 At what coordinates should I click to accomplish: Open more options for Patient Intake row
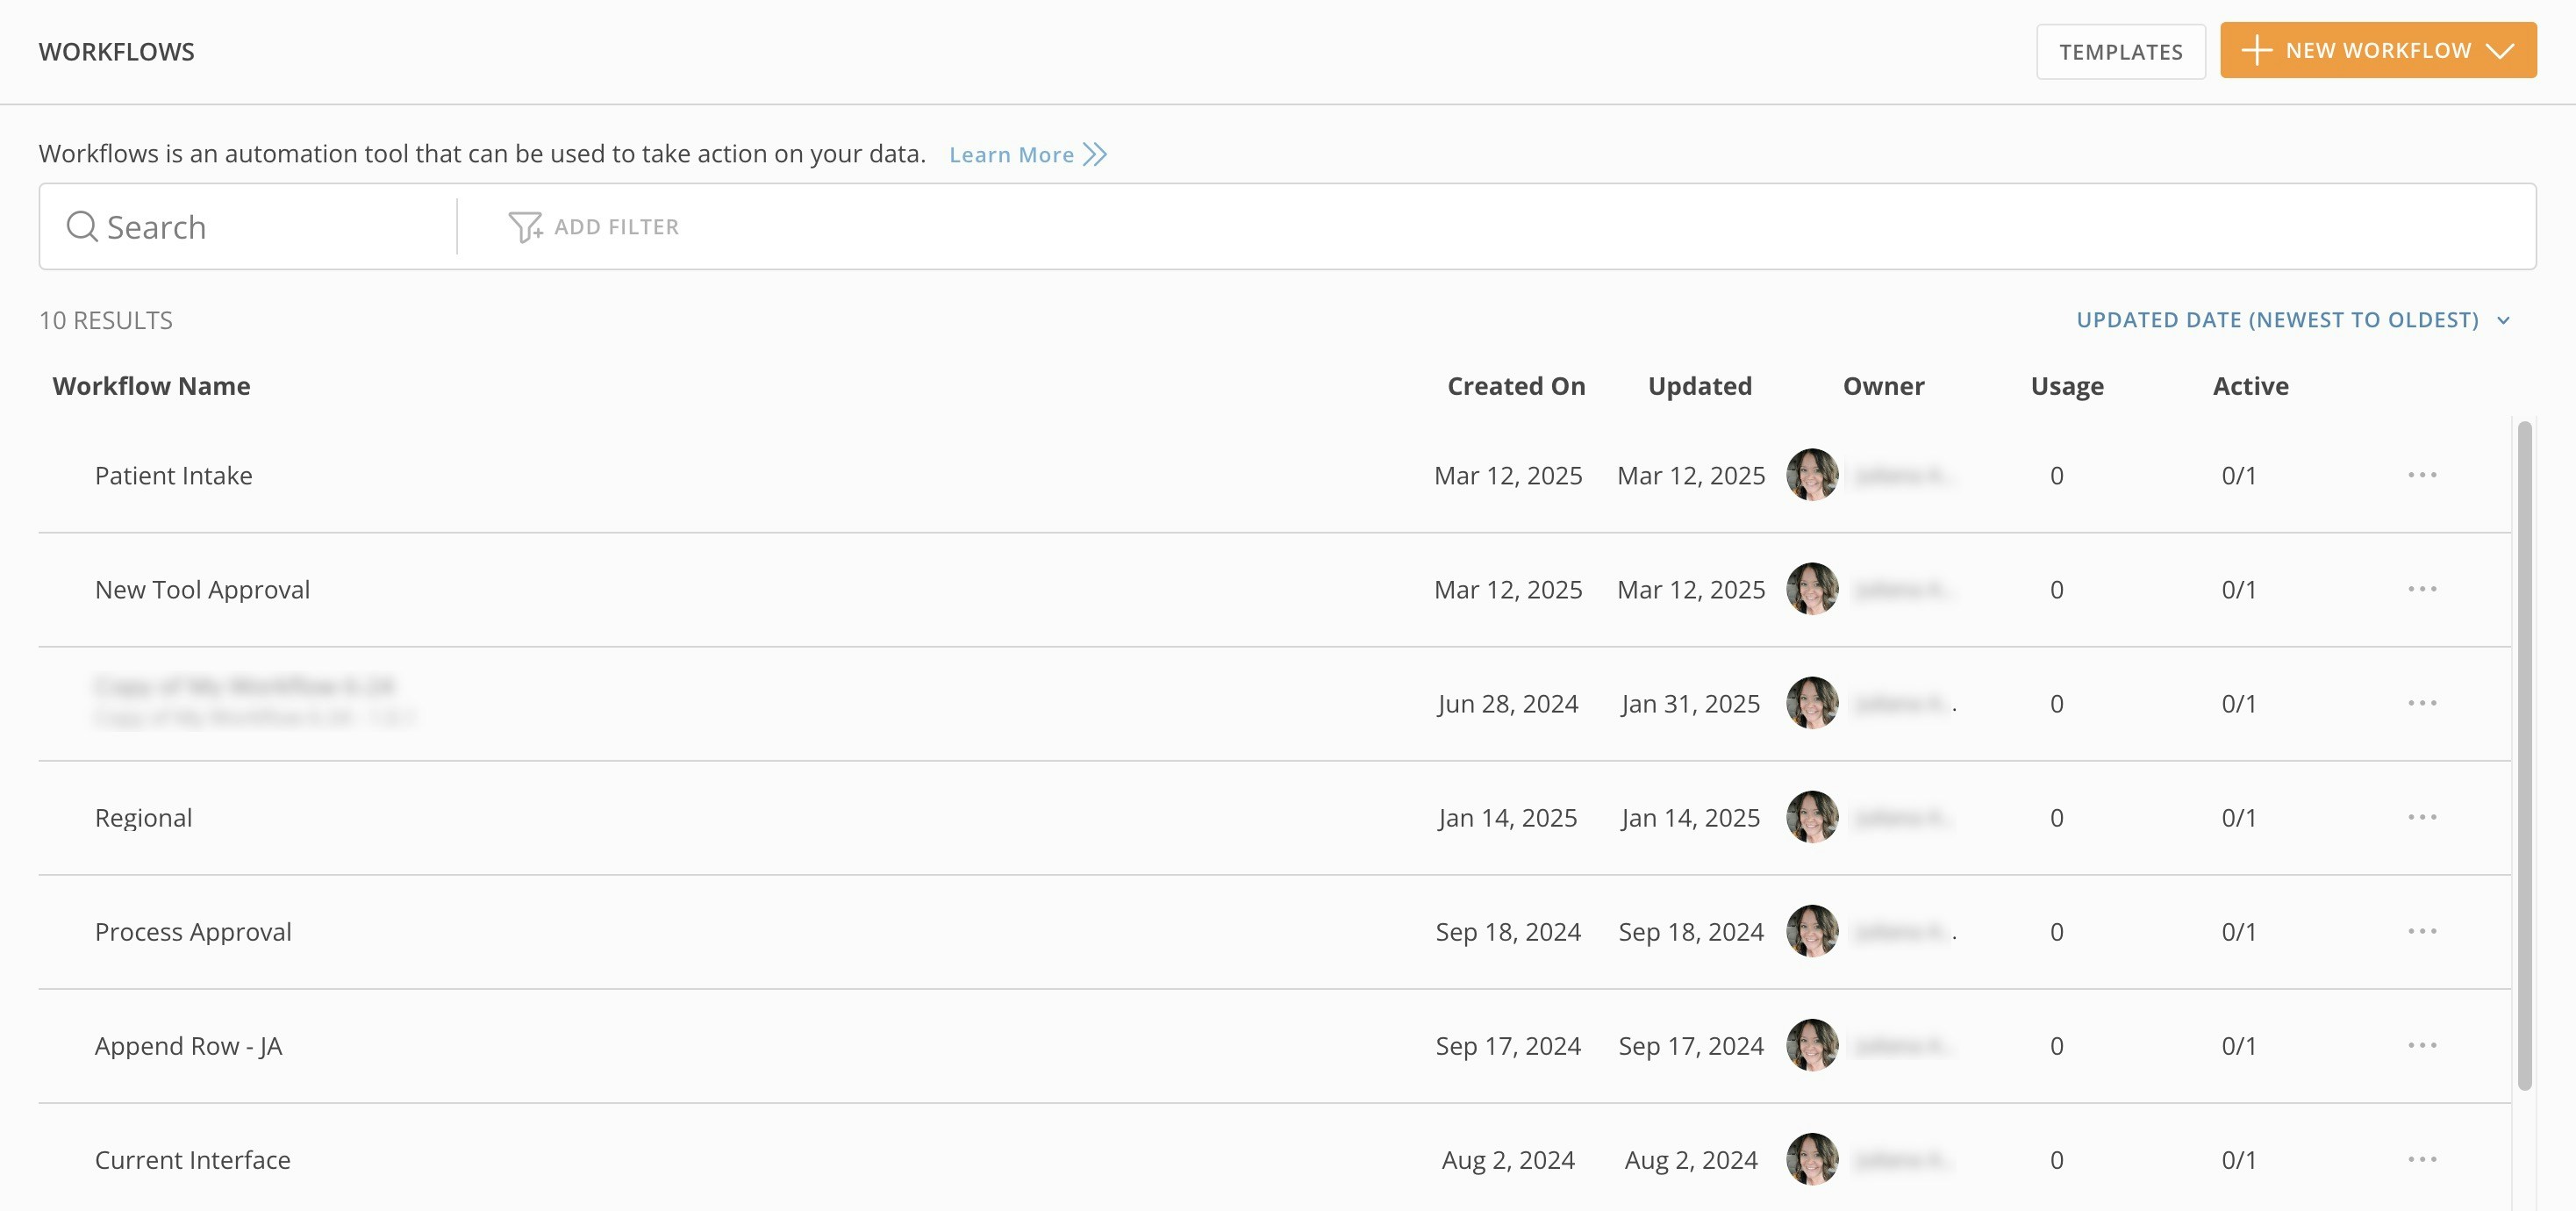[x=2421, y=475]
